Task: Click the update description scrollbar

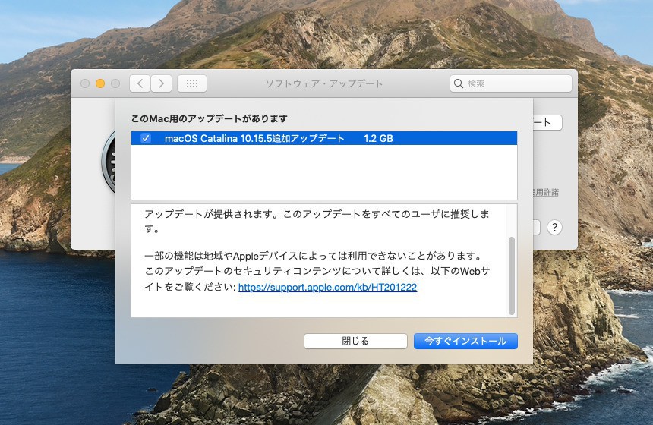Action: point(512,275)
